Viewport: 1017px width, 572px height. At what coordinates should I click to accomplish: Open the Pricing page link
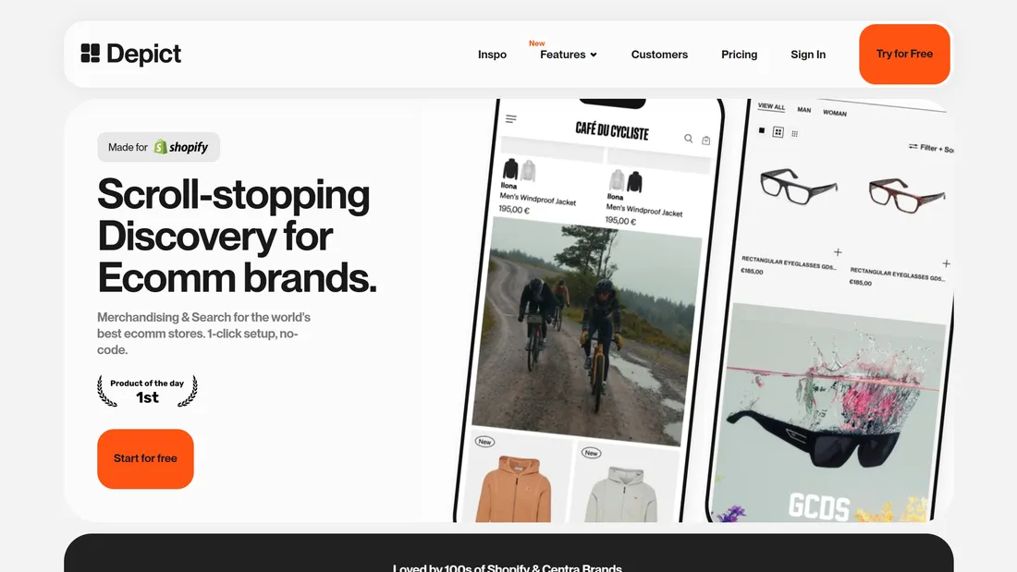(x=740, y=55)
